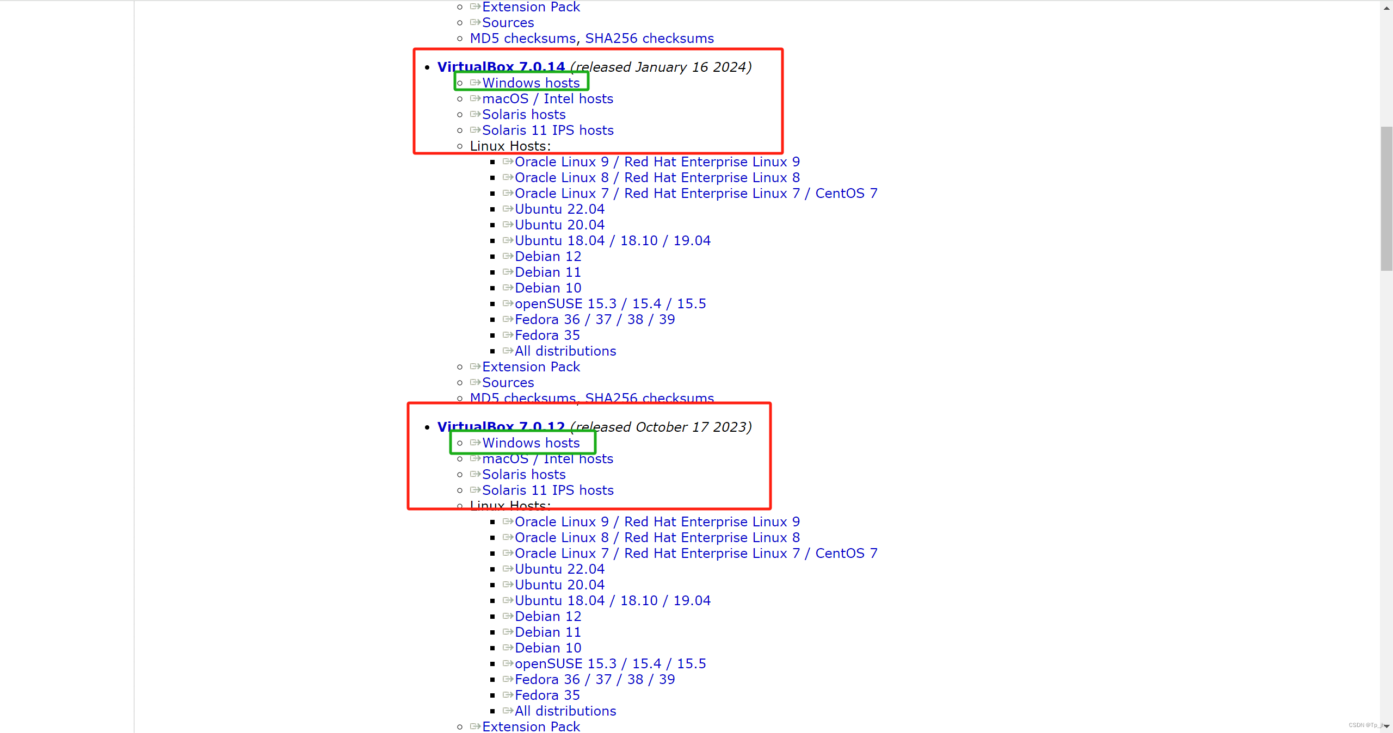This screenshot has height=733, width=1393.
Task: Scroll down to view more VirtualBox versions
Action: 1386,728
